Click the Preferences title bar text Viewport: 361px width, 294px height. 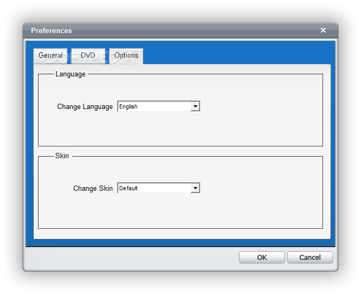coord(51,30)
